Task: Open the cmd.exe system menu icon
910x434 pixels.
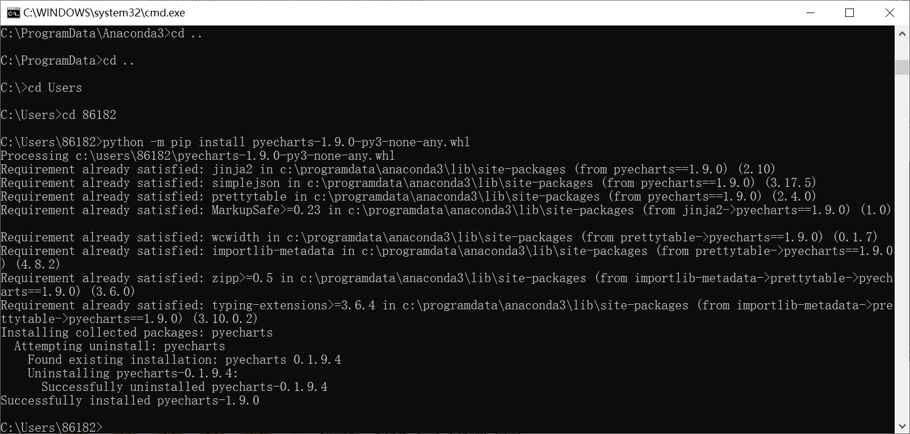Action: [13, 13]
